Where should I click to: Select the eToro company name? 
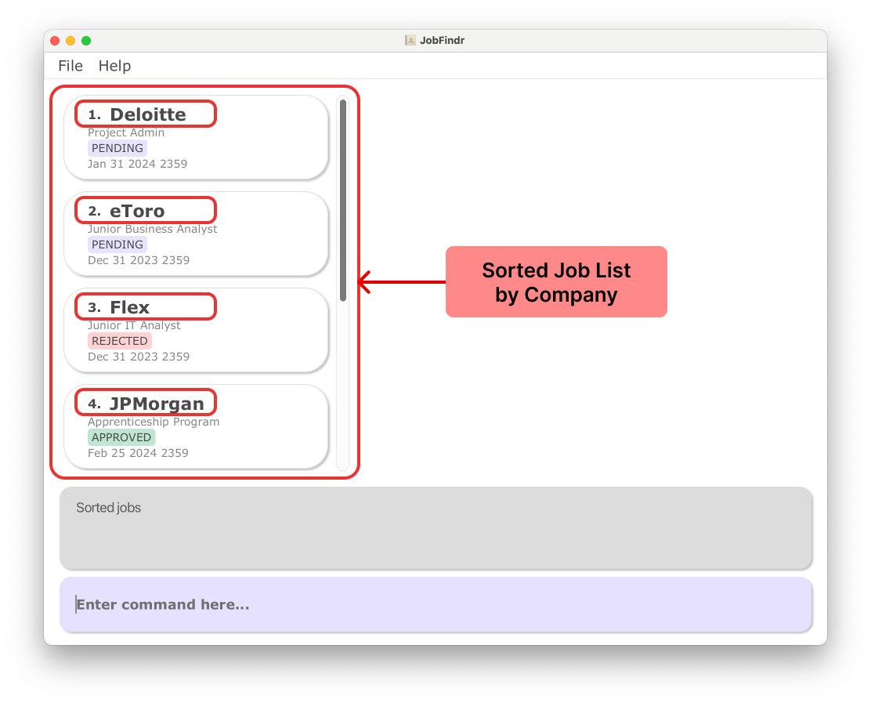137,211
